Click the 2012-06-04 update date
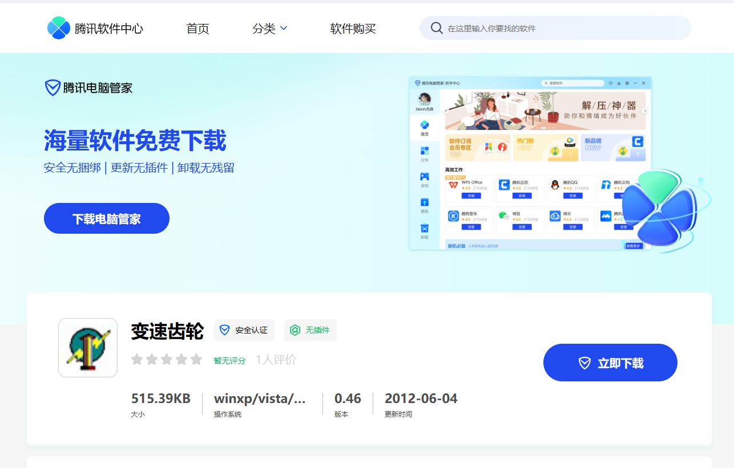Image resolution: width=734 pixels, height=468 pixels. coord(421,398)
